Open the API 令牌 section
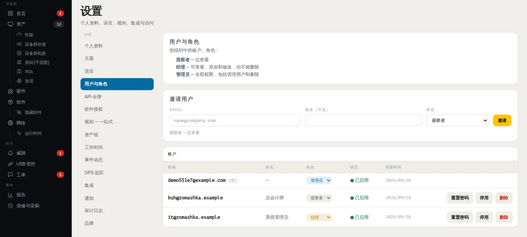Image resolution: width=527 pixels, height=237 pixels. pos(117,97)
